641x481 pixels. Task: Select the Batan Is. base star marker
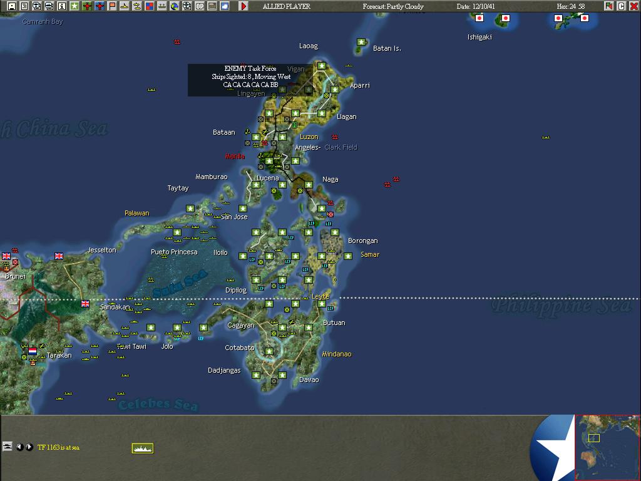pyautogui.click(x=361, y=42)
